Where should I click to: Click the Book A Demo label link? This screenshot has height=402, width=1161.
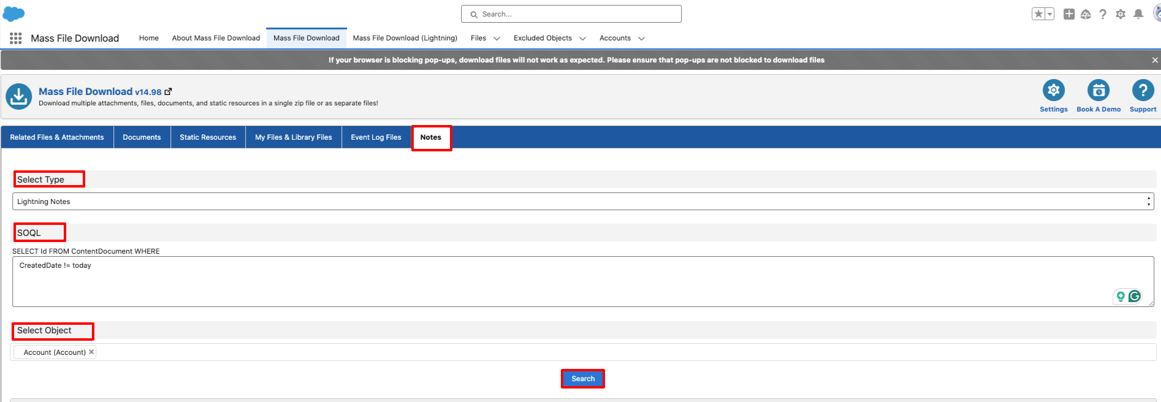click(1098, 109)
